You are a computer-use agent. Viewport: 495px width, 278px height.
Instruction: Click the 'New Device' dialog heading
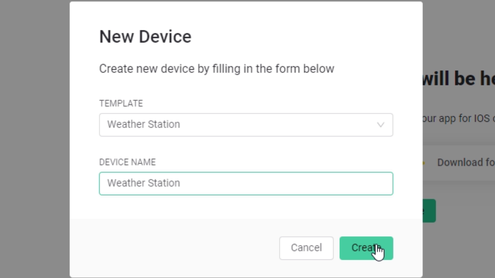point(145,37)
